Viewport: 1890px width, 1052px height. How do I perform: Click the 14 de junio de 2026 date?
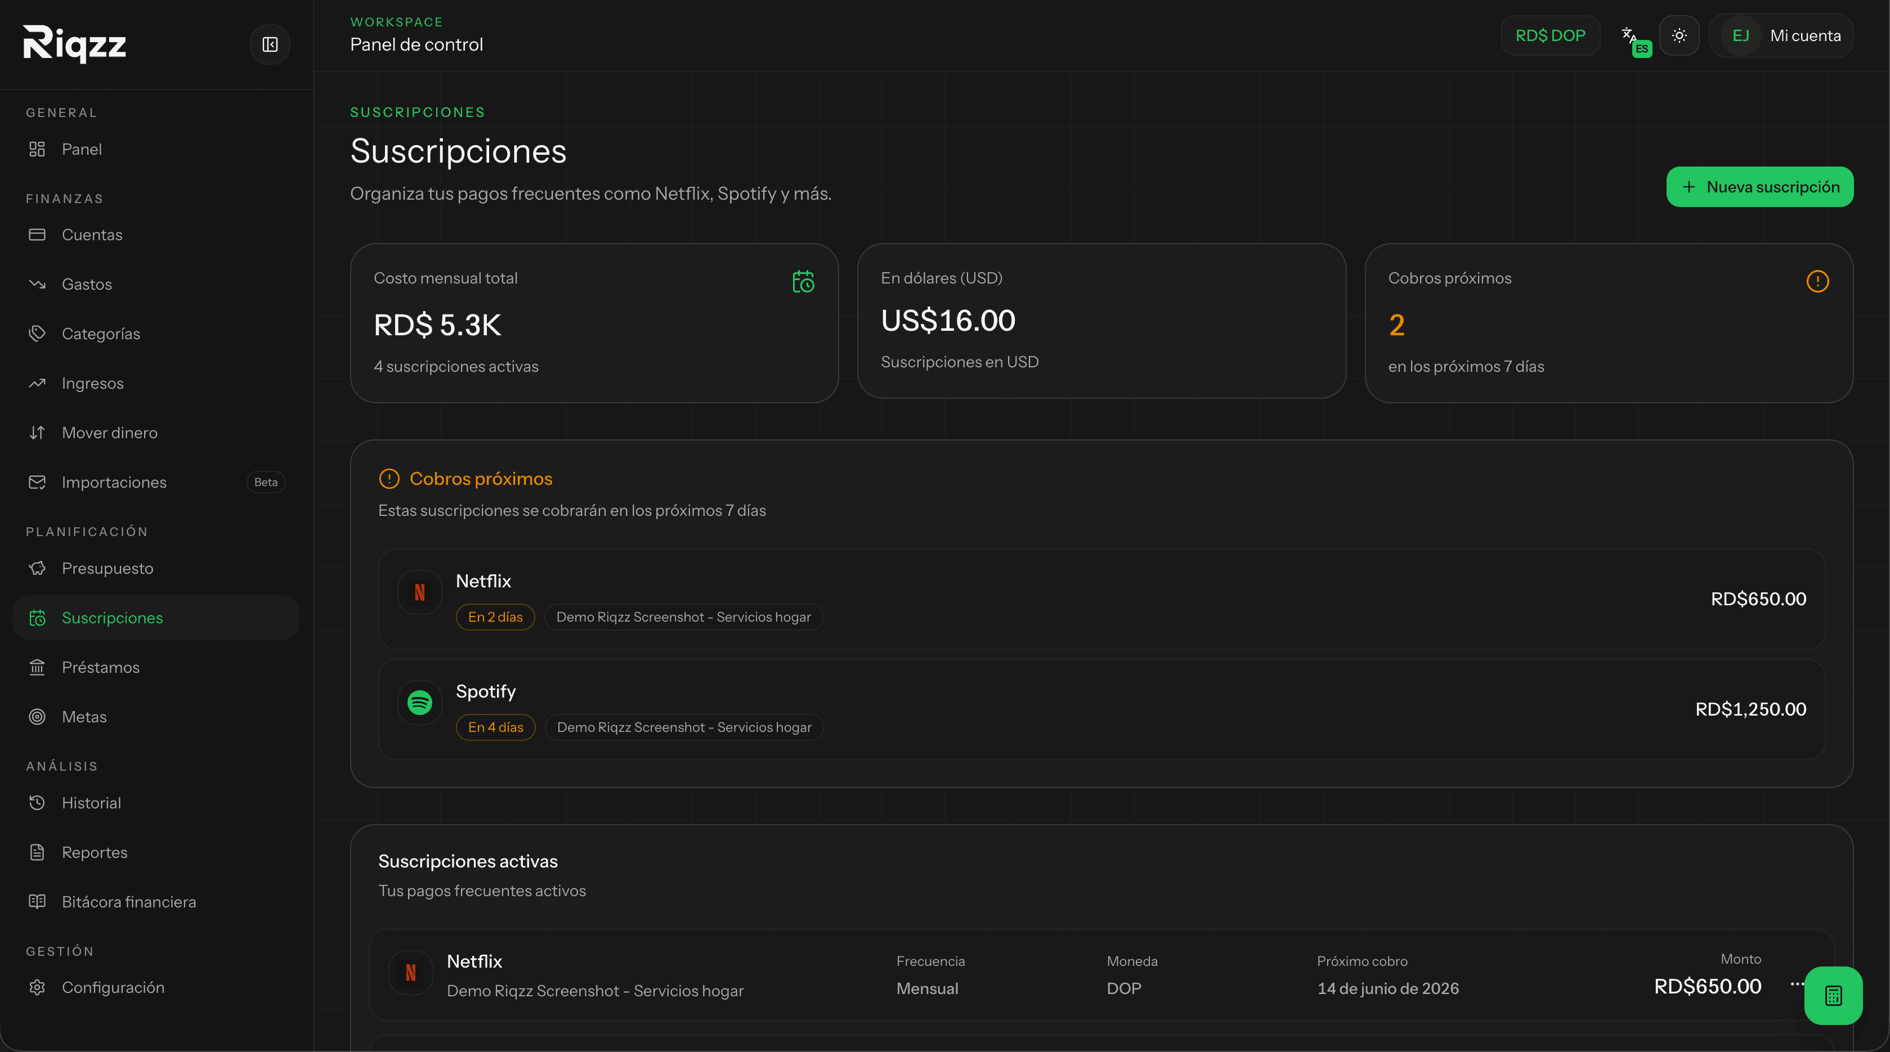(1387, 989)
